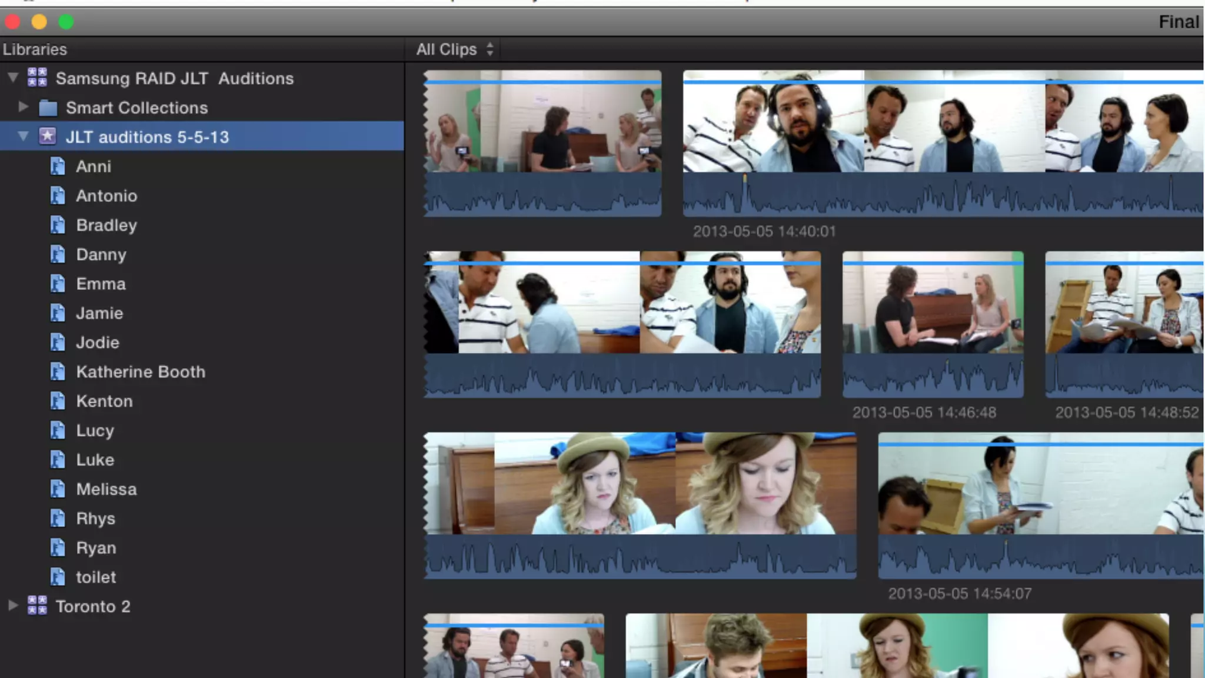1205x678 pixels.
Task: Collapse the JLT auditions 5-5-13 event
Action: (23, 137)
